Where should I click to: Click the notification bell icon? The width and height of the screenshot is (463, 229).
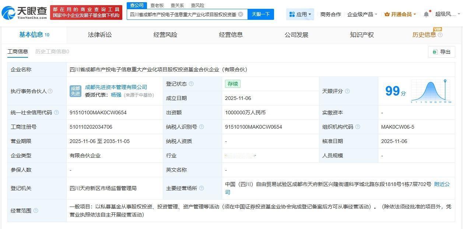pos(426,14)
